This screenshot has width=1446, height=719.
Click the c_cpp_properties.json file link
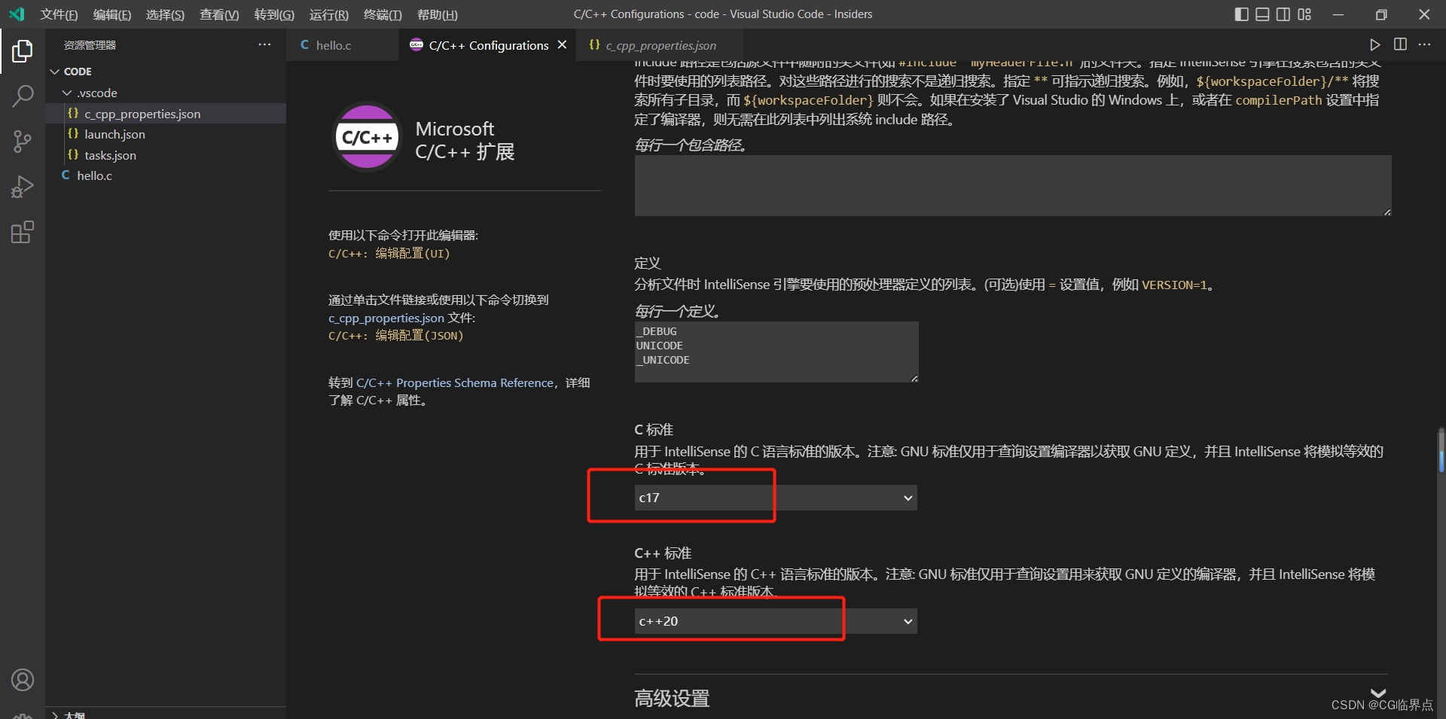point(386,318)
